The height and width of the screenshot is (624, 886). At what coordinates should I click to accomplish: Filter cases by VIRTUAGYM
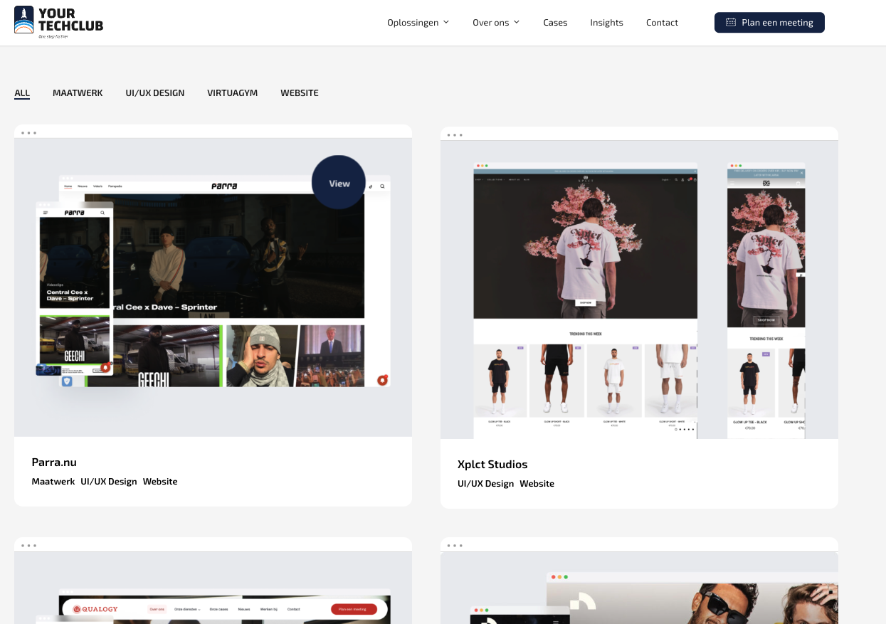click(x=233, y=93)
